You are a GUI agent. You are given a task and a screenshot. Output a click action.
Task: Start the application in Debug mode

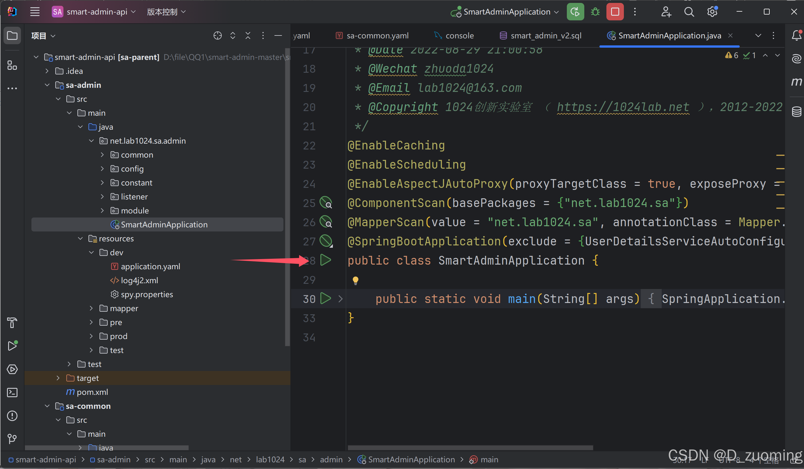[x=595, y=12]
